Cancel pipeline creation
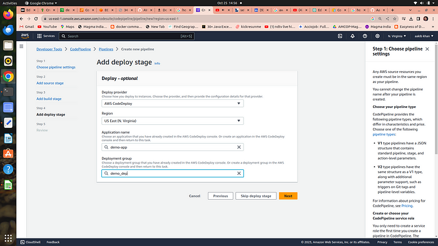 tap(195, 196)
